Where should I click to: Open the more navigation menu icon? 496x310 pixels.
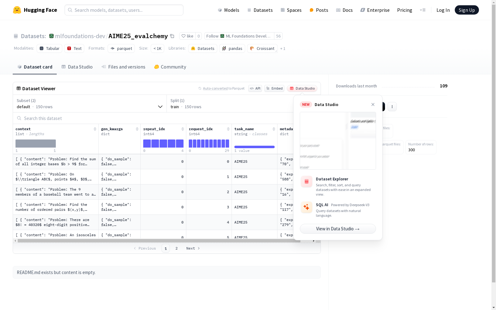423,10
